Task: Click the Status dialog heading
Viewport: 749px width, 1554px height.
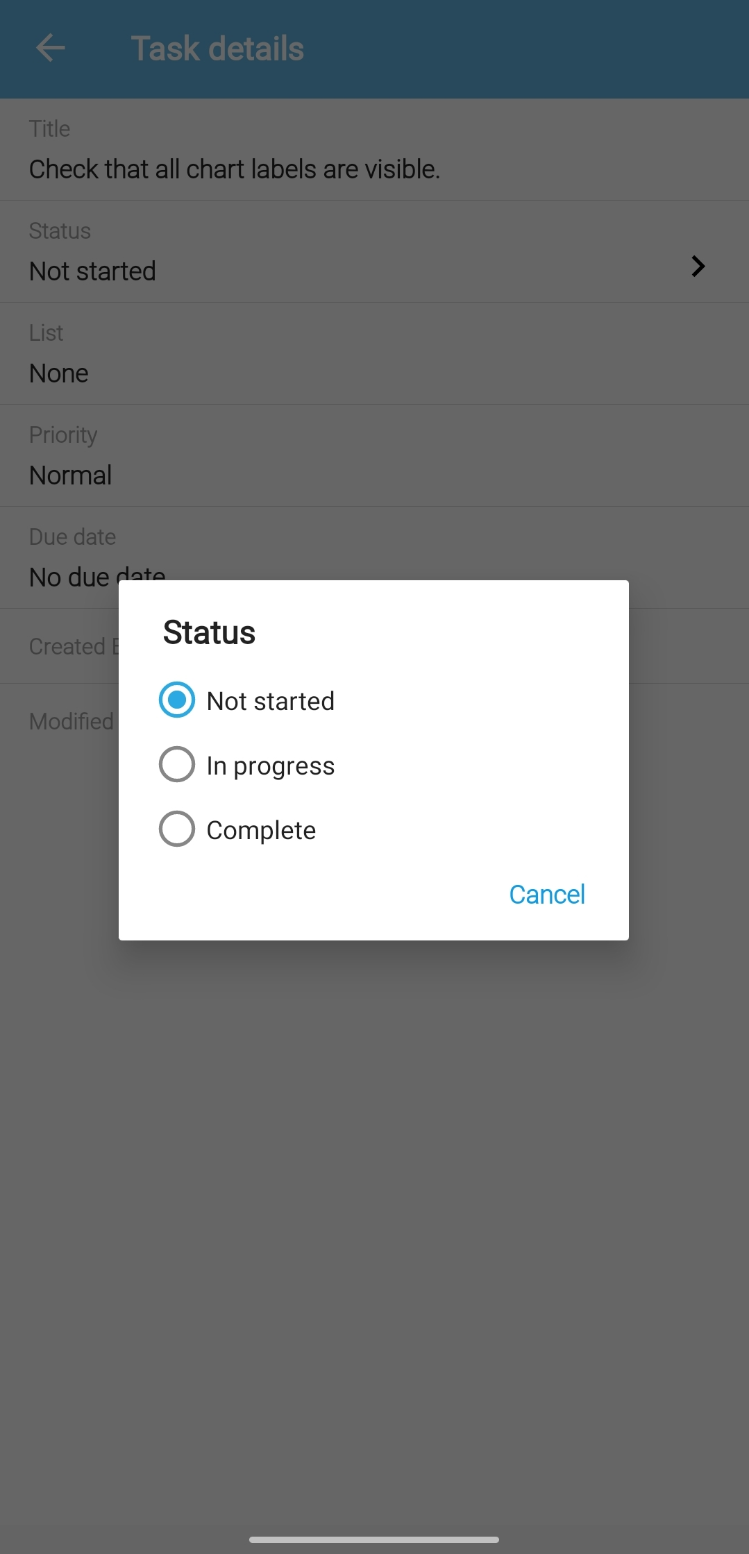Action: [x=209, y=632]
